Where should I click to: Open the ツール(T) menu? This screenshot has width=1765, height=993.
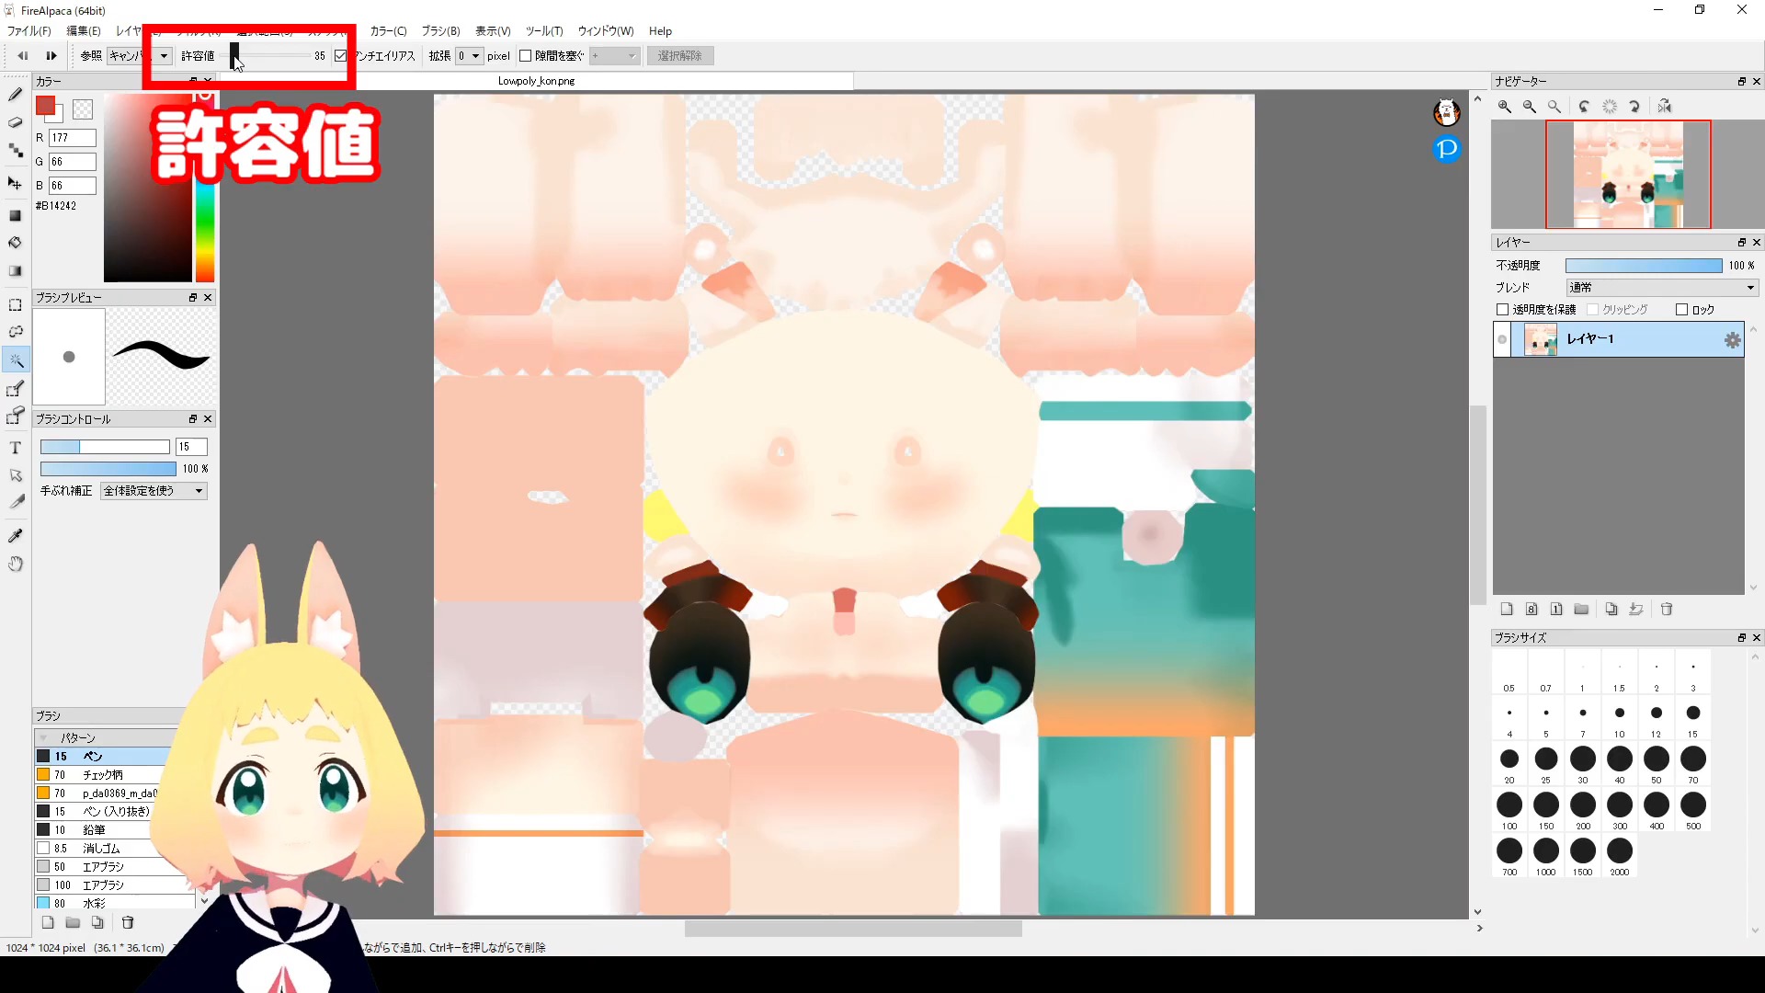544,31
